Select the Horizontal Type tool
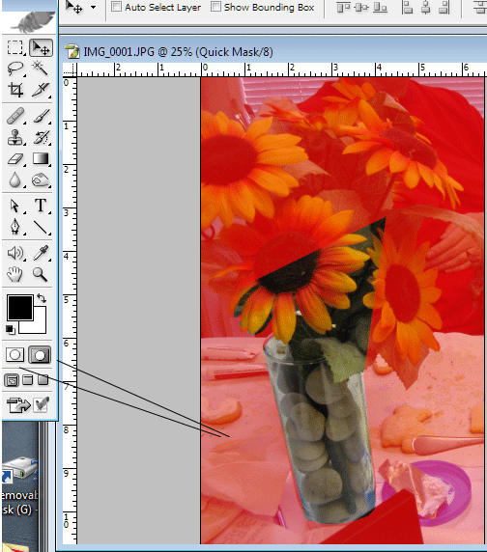This screenshot has width=487, height=552. click(x=41, y=206)
